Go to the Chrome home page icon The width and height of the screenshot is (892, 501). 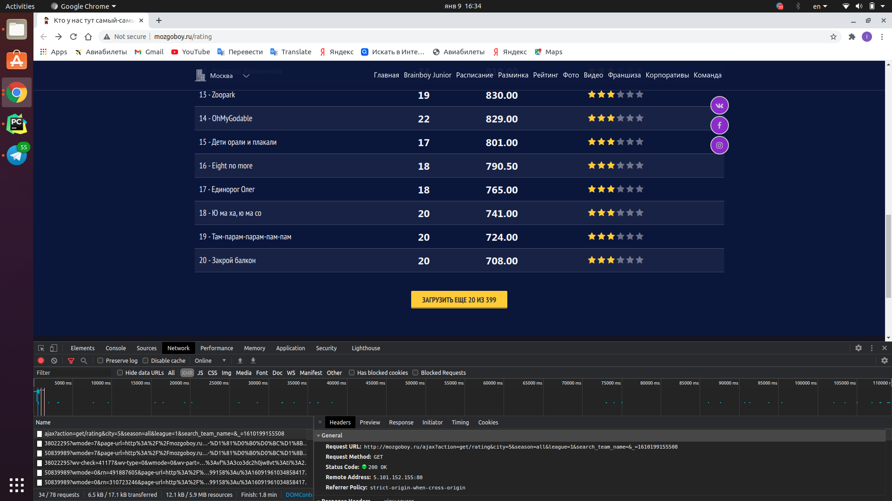tap(88, 37)
